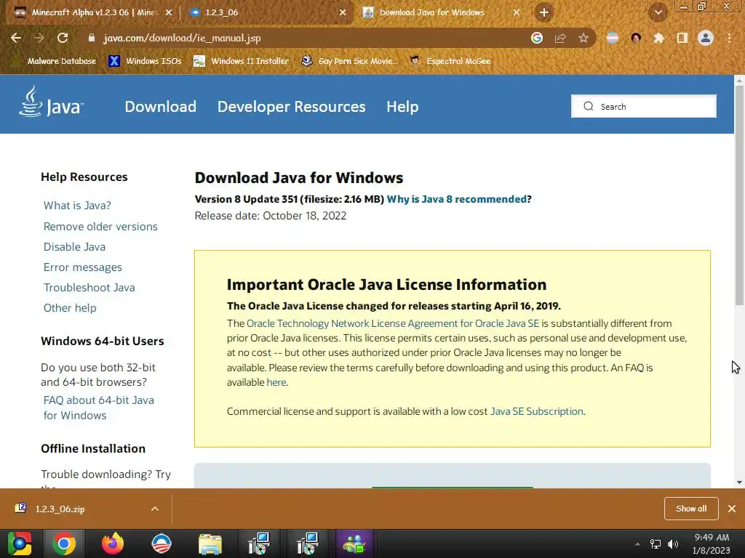Toggle the browser side panel icon

[682, 38]
